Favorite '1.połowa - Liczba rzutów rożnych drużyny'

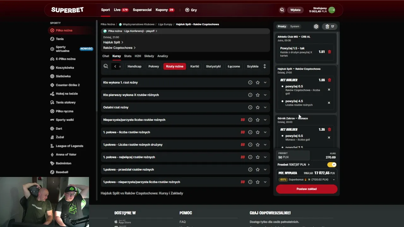pyautogui.click(x=258, y=145)
